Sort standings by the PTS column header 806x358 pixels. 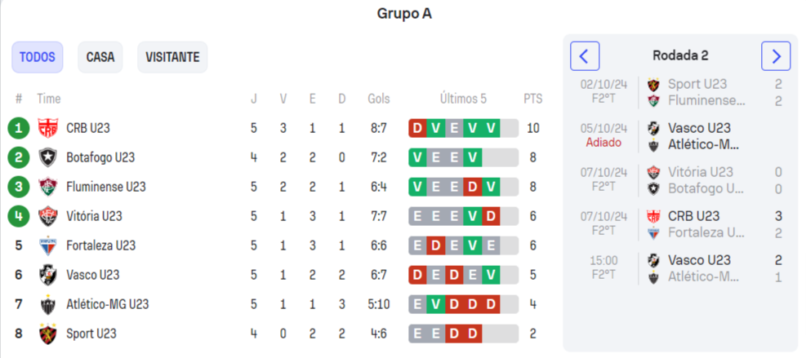(532, 99)
